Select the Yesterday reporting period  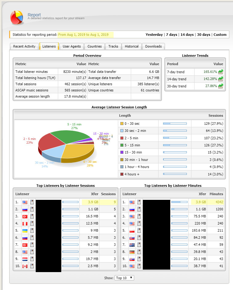pos(154,35)
